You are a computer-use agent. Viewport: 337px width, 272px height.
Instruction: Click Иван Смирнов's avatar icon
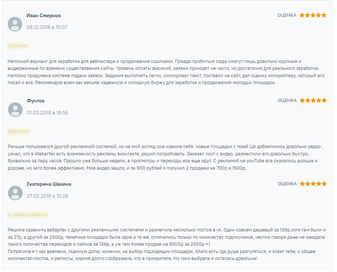[x=15, y=24]
